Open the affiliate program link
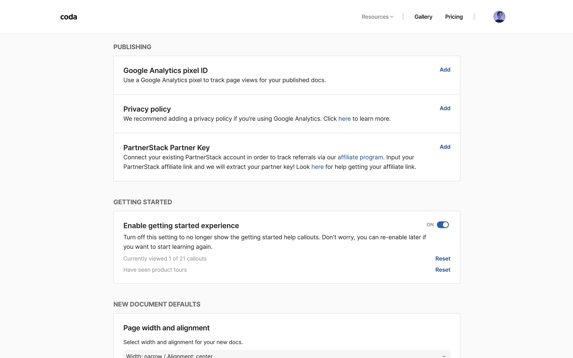Image resolution: width=573 pixels, height=358 pixels. 360,157
